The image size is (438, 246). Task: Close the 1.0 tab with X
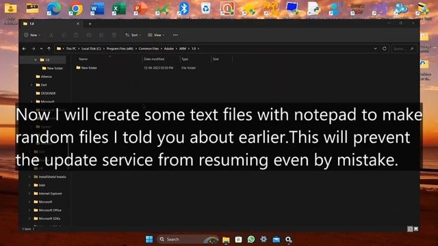pyautogui.click(x=78, y=24)
